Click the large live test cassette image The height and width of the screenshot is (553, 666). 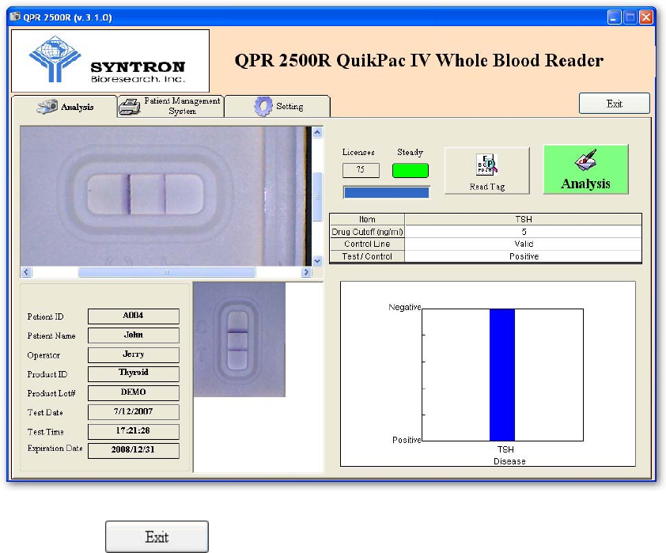(x=165, y=196)
